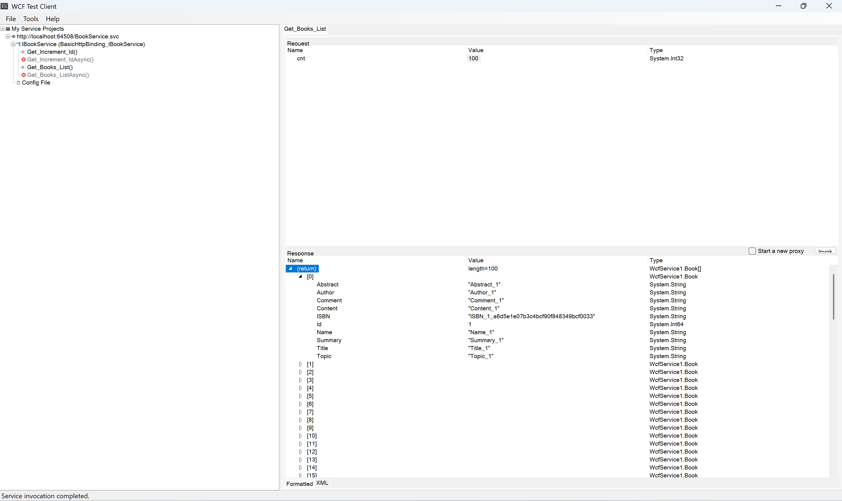Open the Tools menu
This screenshot has height=501, width=842.
[31, 19]
